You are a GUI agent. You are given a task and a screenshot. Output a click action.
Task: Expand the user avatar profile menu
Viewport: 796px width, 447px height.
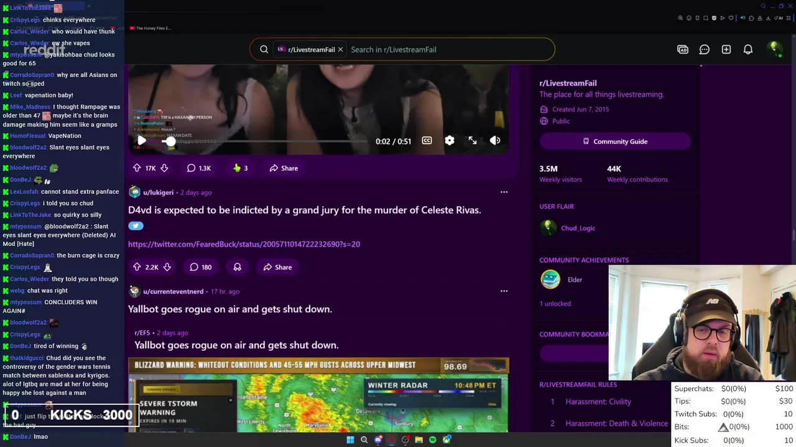coord(774,50)
